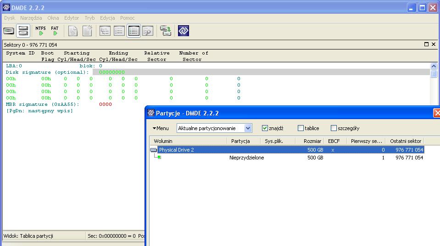The width and height of the screenshot is (440, 246).
Task: Click the scroll up arrow in sector panel
Action: pyautogui.click(x=434, y=66)
